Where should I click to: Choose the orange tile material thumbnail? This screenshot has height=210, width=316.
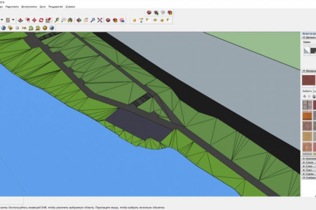(307, 115)
